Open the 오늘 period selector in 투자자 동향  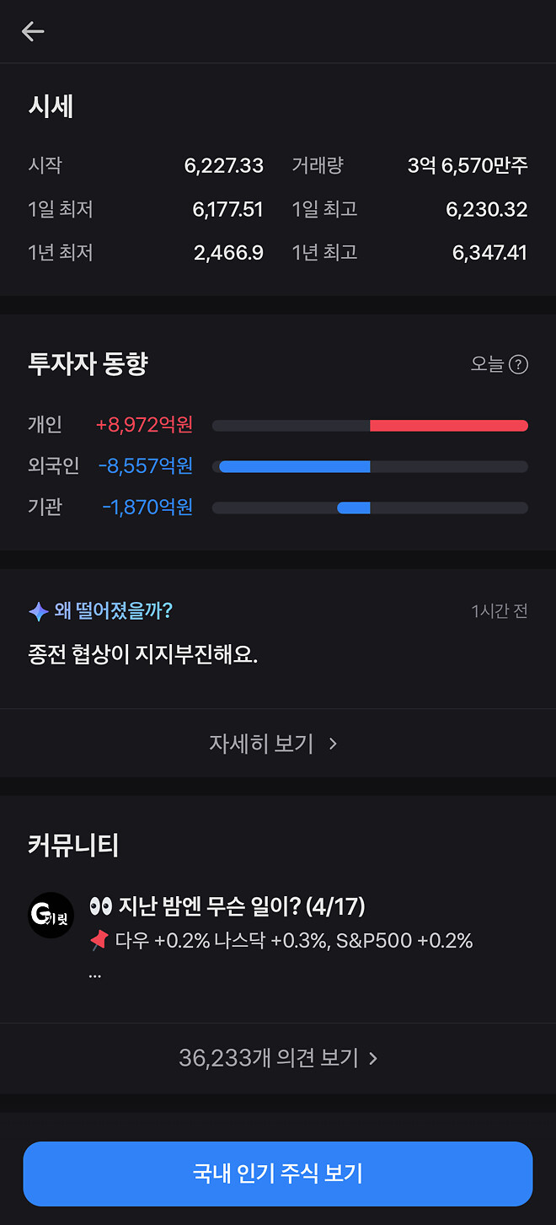click(486, 364)
